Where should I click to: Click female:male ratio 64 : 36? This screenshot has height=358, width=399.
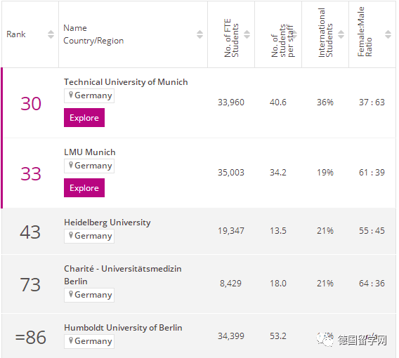(x=372, y=284)
